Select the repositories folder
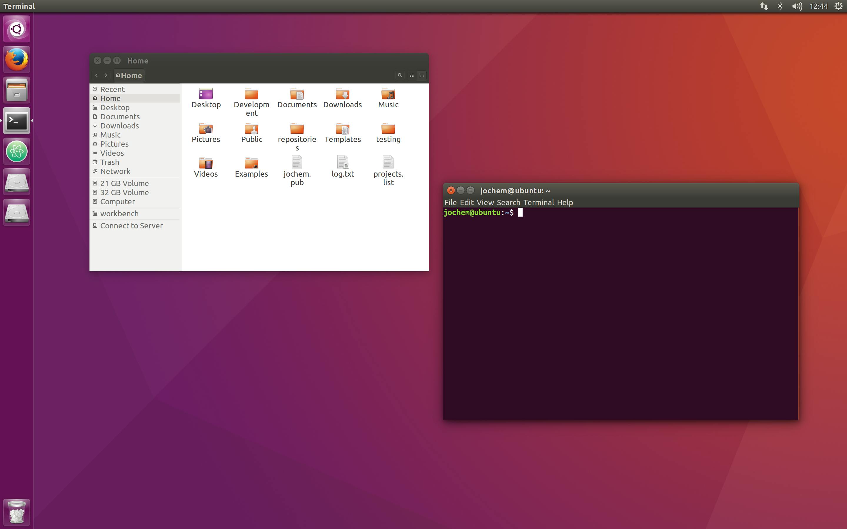 point(297,128)
